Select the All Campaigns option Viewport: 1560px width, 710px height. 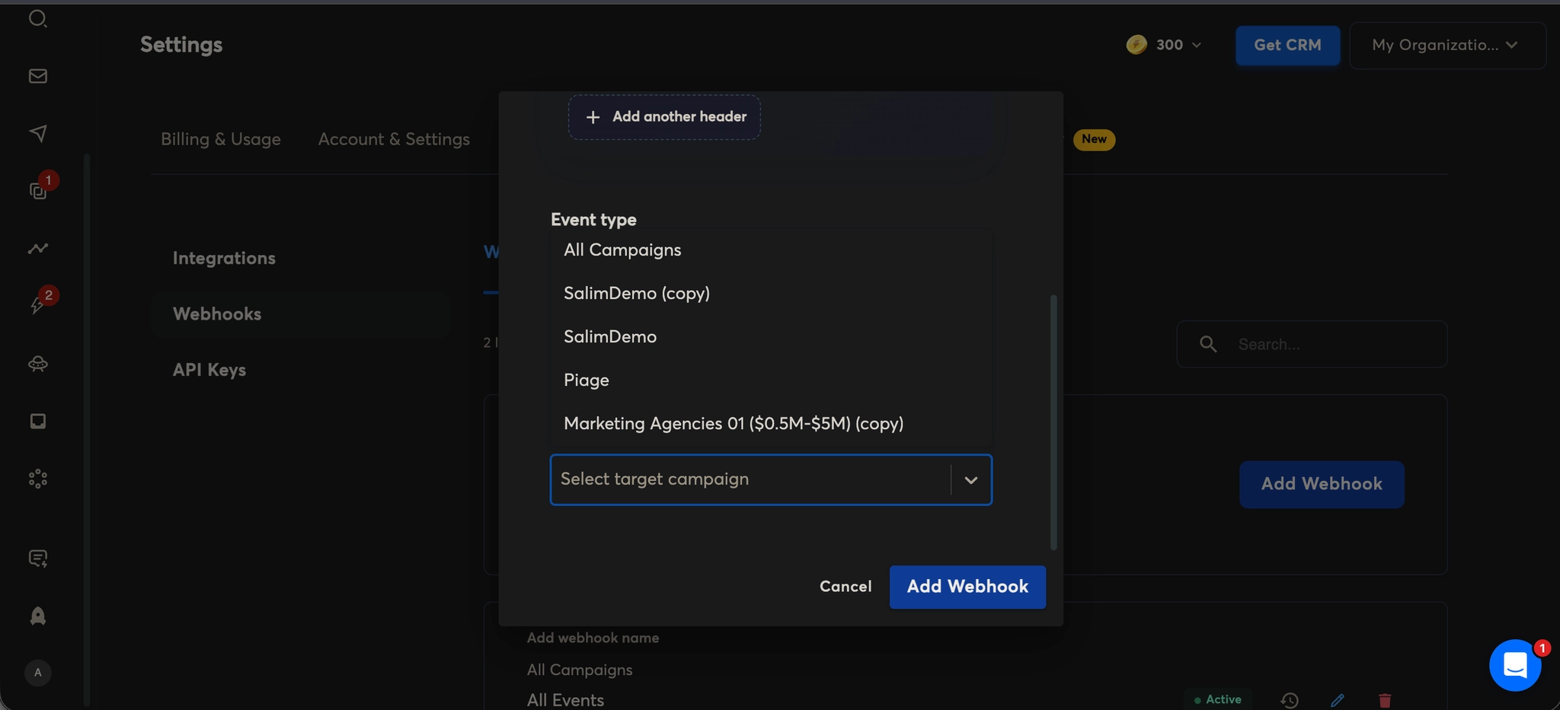[622, 250]
